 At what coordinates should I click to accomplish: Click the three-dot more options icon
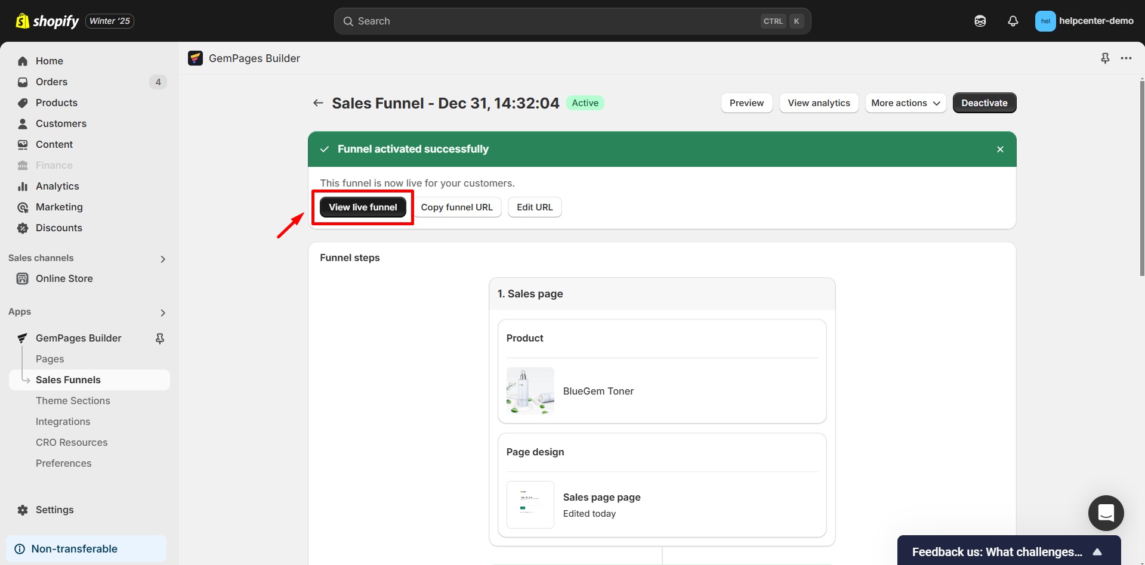[x=1127, y=58]
